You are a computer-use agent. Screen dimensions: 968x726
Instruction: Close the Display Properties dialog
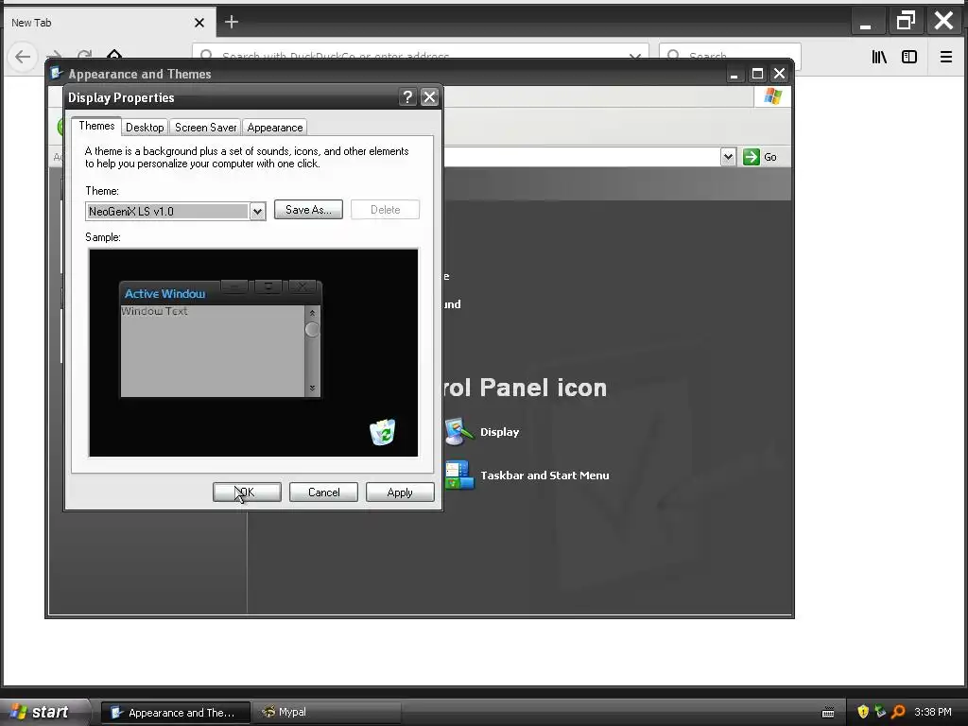tap(429, 97)
